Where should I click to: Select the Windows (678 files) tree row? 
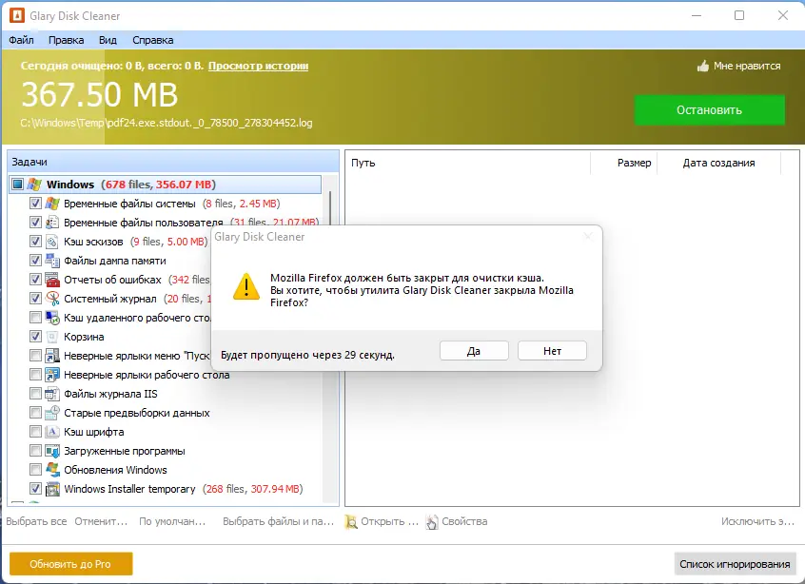[x=165, y=185]
